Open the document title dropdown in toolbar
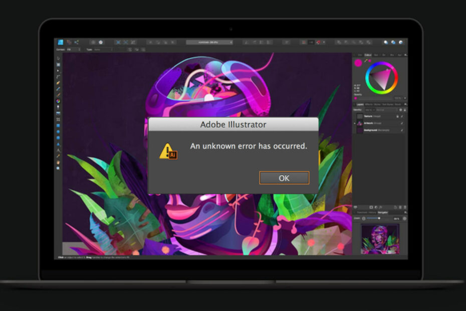The image size is (466, 311). coord(209,42)
